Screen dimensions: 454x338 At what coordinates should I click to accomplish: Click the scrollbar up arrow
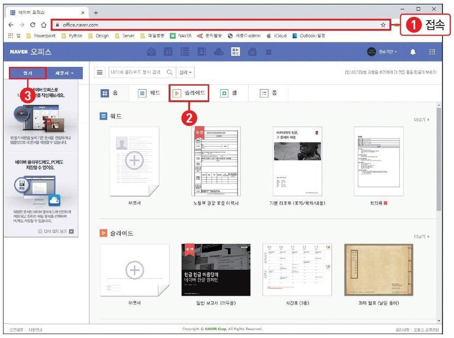coord(439,105)
